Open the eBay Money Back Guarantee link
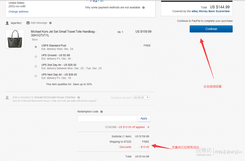This screenshot has height=161, width=245. tap(210, 11)
